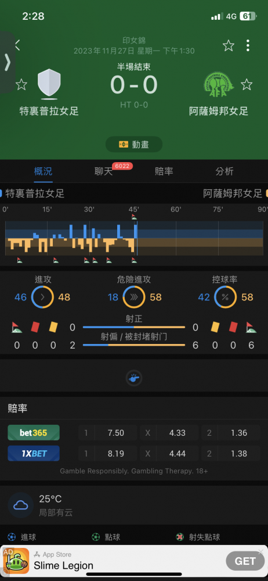Image resolution: width=268 pixels, height=581 pixels.
Task: Open the bet365 odds logo
Action: [34, 433]
